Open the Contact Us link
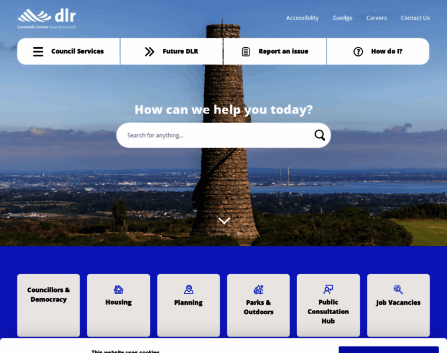This screenshot has height=353, width=447. pyautogui.click(x=415, y=18)
